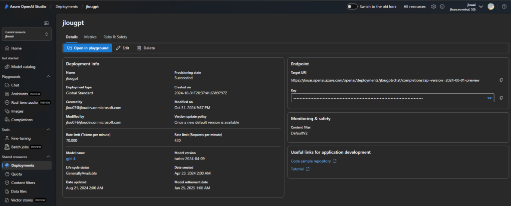This screenshot has height=206, width=511.
Task: Click Deployments in the breadcrumb
Action: (x=67, y=6)
